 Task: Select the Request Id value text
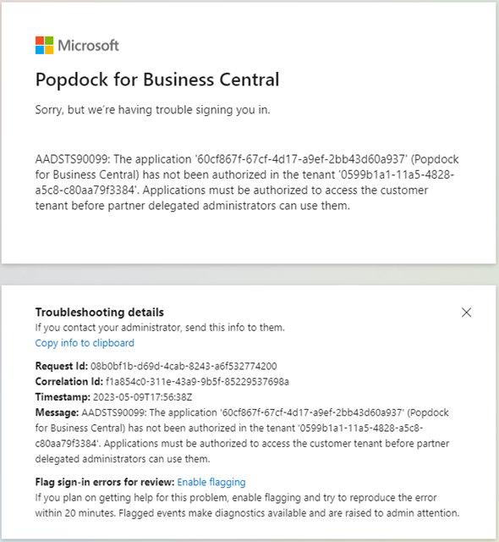click(184, 366)
